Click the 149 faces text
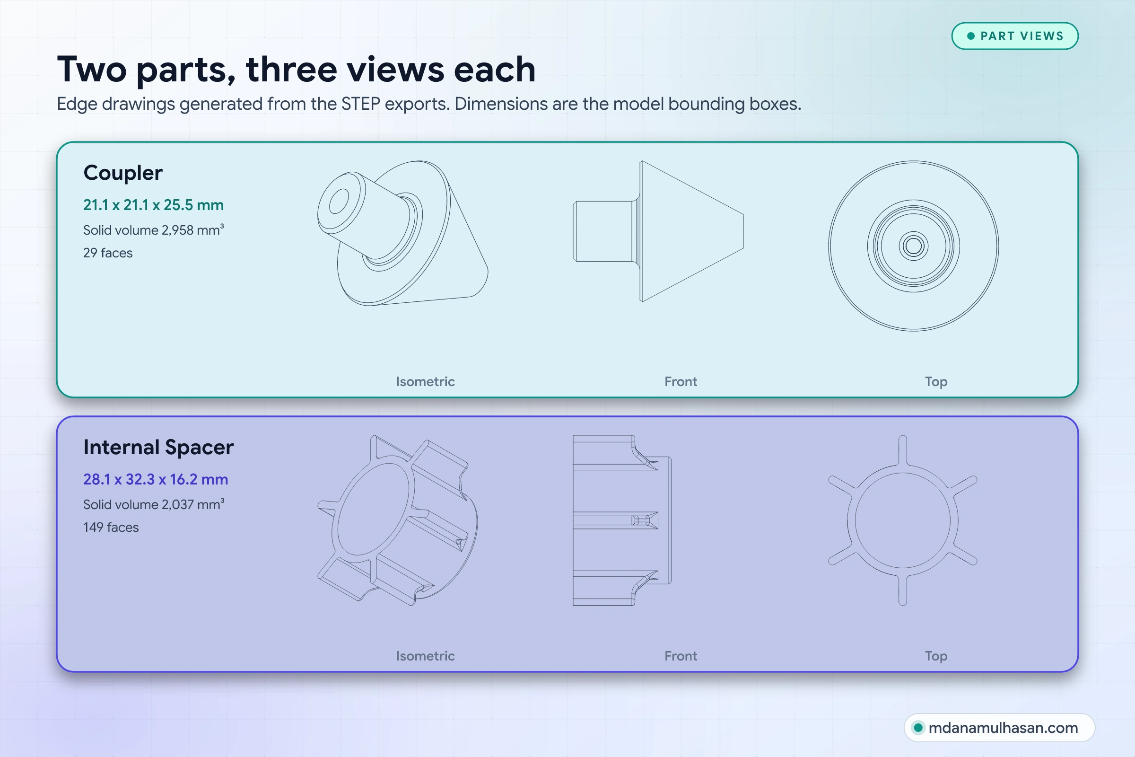 [x=111, y=527]
